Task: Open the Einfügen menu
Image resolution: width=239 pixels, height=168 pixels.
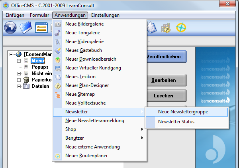Action: click(x=15, y=15)
